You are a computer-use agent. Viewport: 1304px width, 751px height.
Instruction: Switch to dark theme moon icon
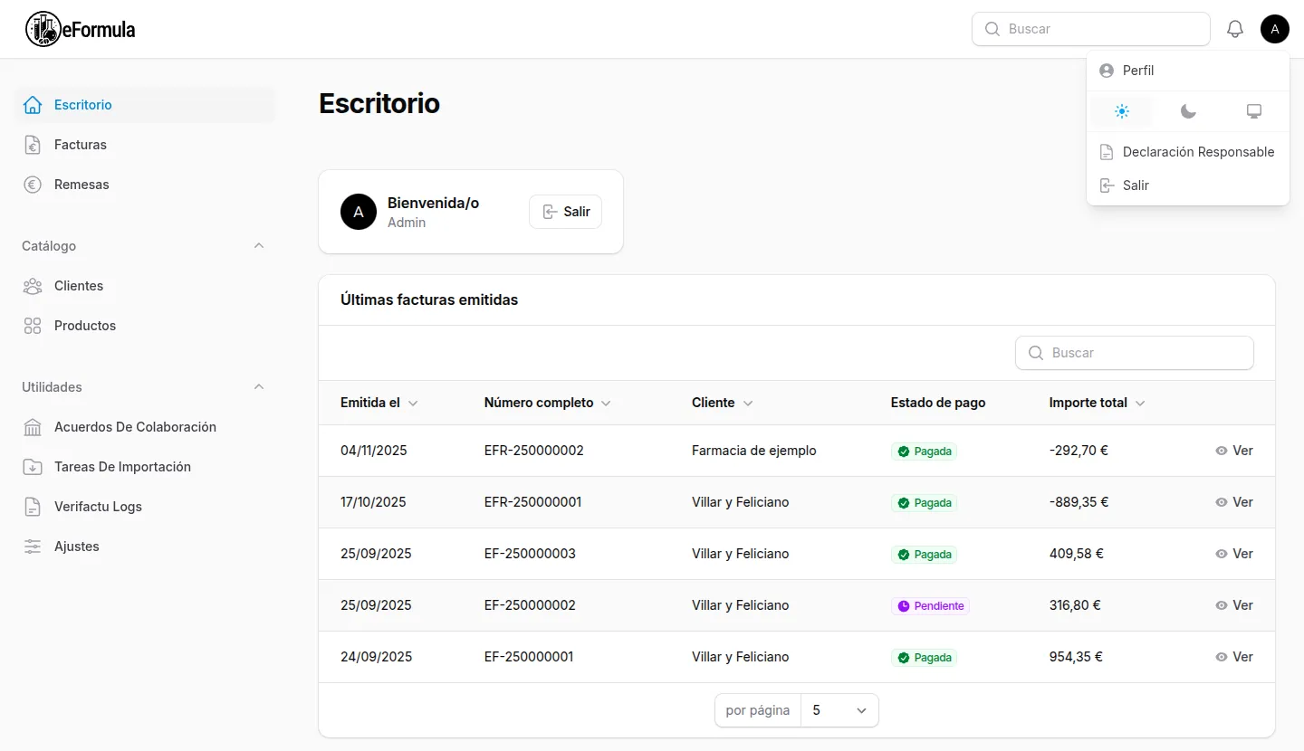pyautogui.click(x=1188, y=111)
